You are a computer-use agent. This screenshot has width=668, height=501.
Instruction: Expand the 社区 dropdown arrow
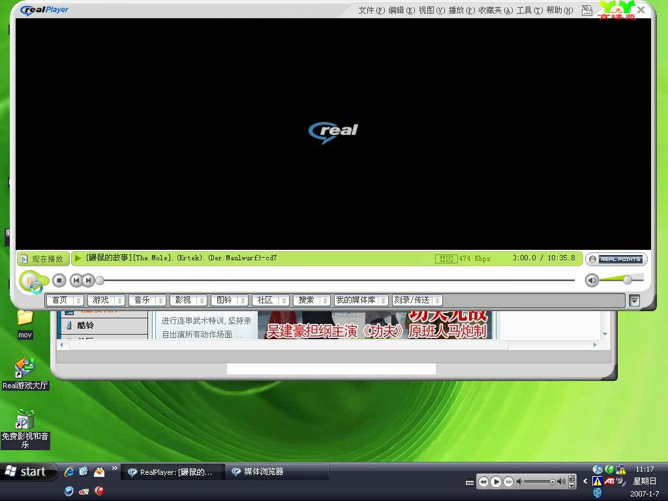[x=284, y=300]
